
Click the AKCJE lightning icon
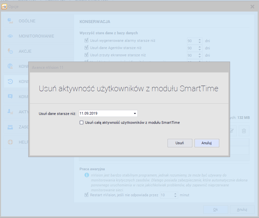pos(10,51)
